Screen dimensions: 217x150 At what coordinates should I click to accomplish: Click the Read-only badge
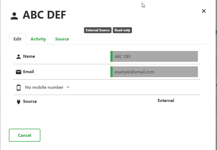click(x=122, y=30)
